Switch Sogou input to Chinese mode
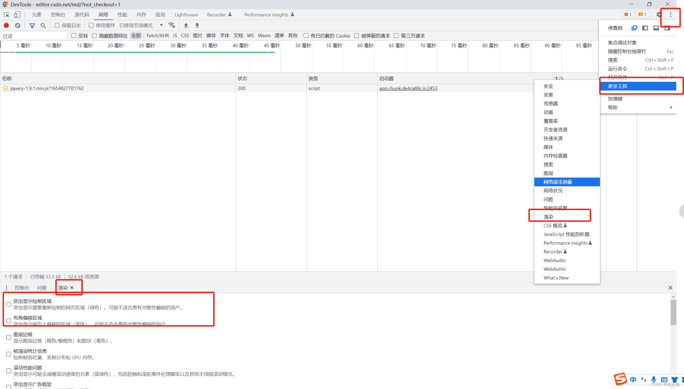This screenshot has width=684, height=389. (x=633, y=380)
